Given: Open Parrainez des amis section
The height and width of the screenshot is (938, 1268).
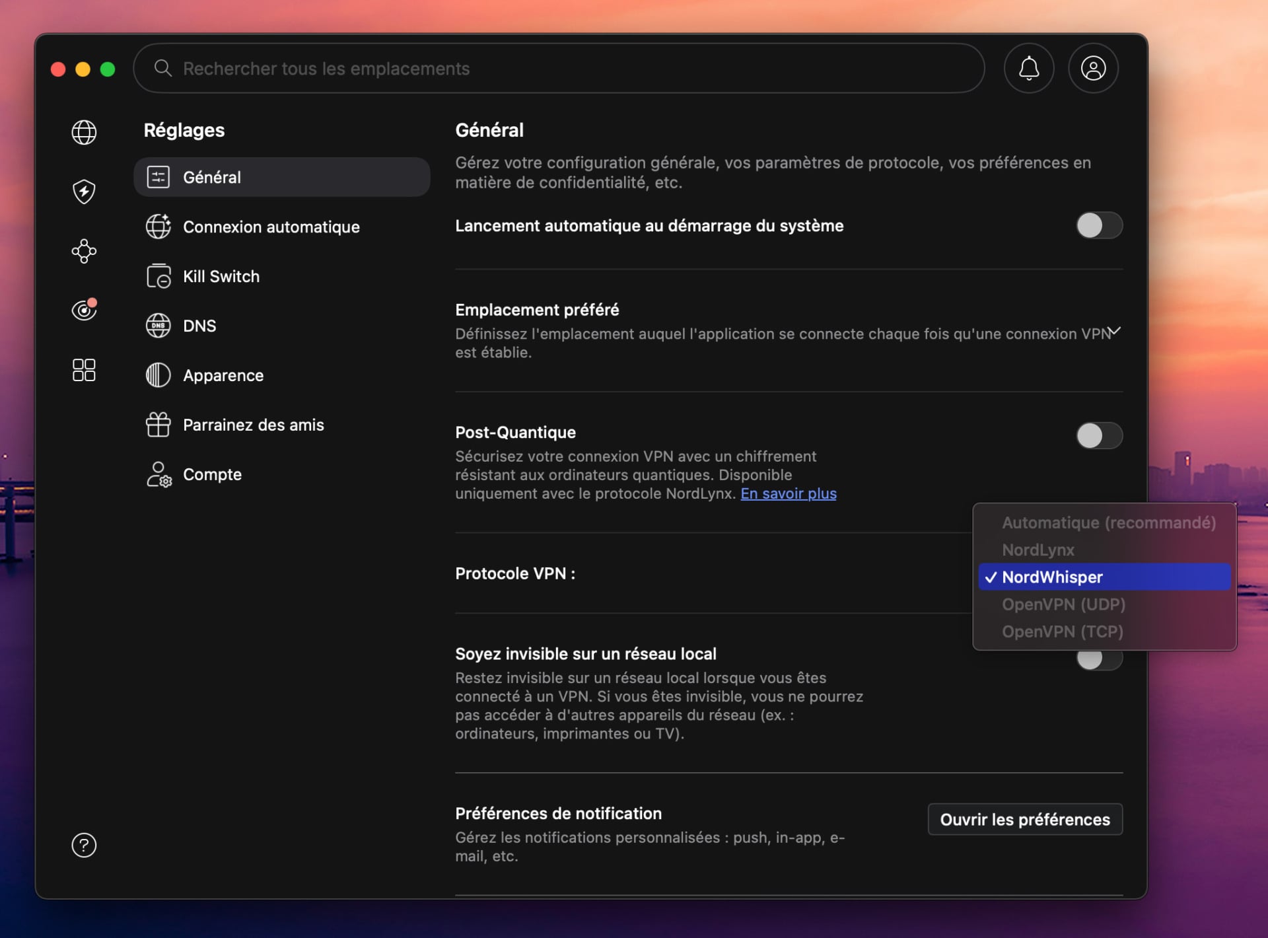Looking at the screenshot, I should [x=282, y=425].
